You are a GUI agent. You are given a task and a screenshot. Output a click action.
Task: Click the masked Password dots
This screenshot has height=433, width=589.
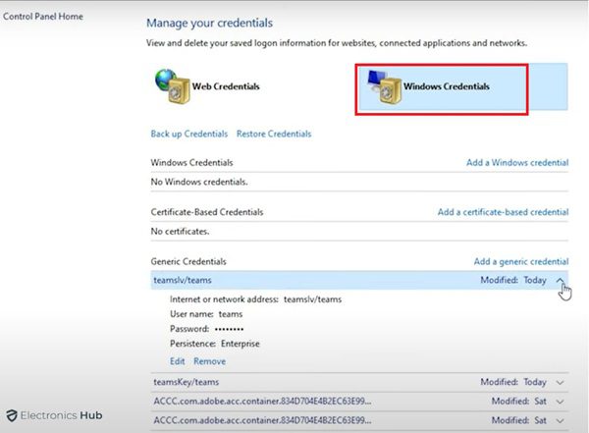pyautogui.click(x=229, y=329)
